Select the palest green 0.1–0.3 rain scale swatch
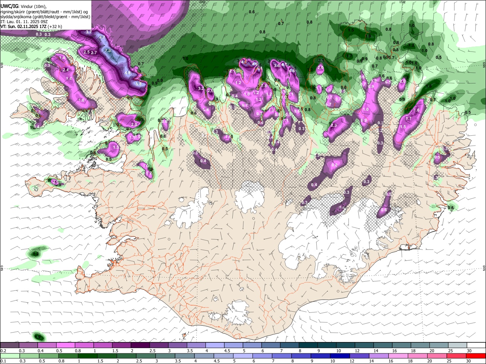486x364 pixels. click(x=9, y=356)
